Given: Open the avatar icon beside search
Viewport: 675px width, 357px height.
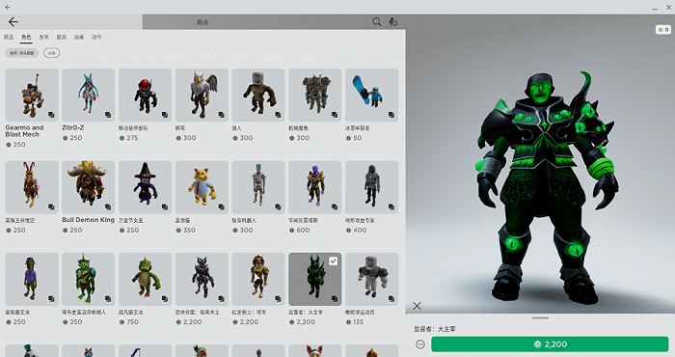Looking at the screenshot, I should pos(392,21).
